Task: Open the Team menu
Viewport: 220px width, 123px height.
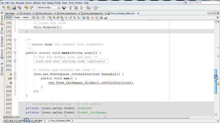Action: click(x=65, y=3)
